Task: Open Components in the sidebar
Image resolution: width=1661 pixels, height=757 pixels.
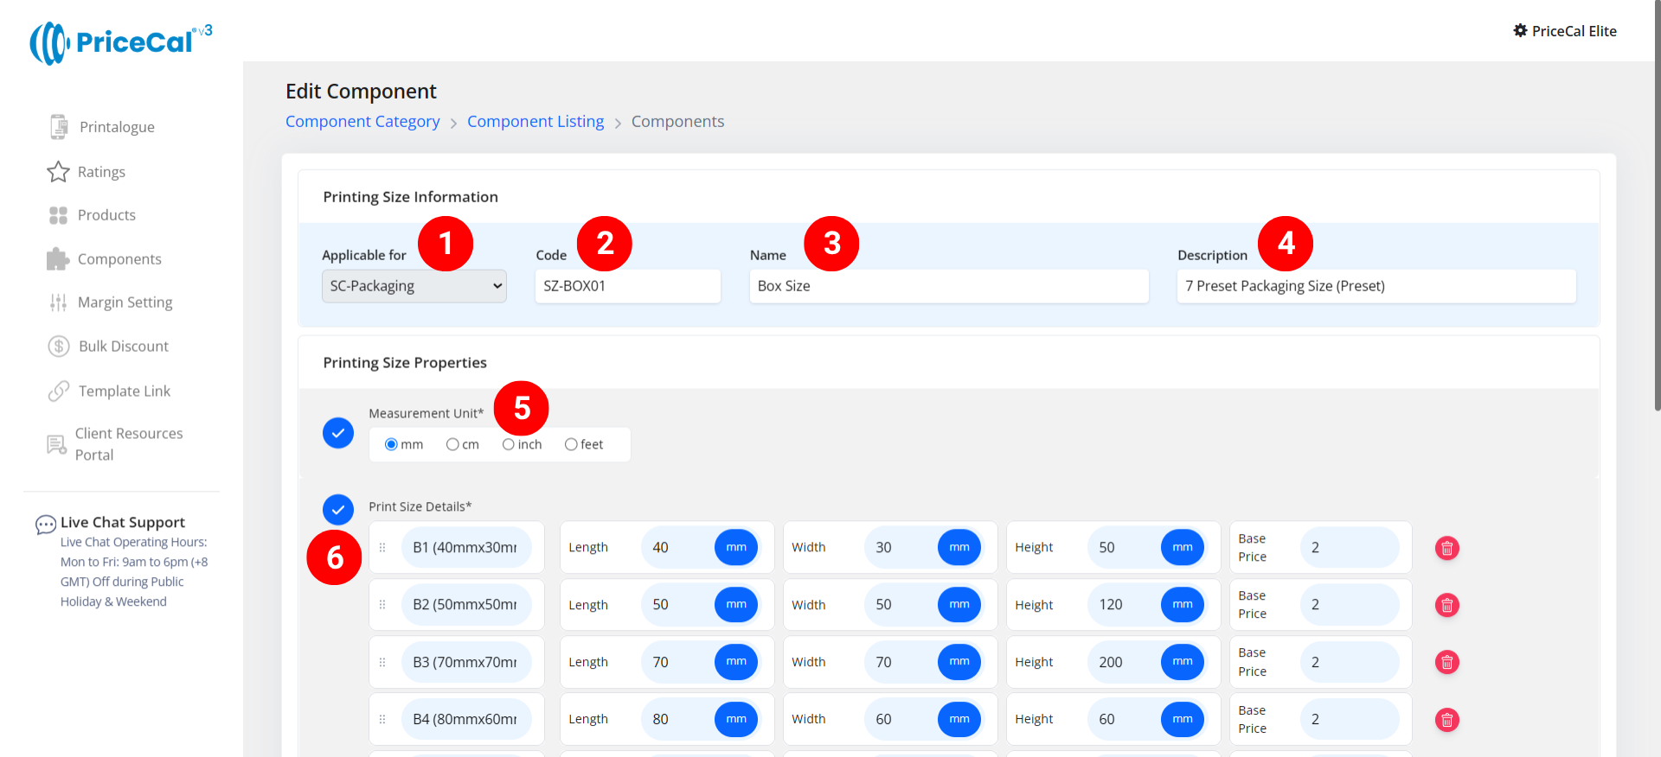Action: pos(119,259)
